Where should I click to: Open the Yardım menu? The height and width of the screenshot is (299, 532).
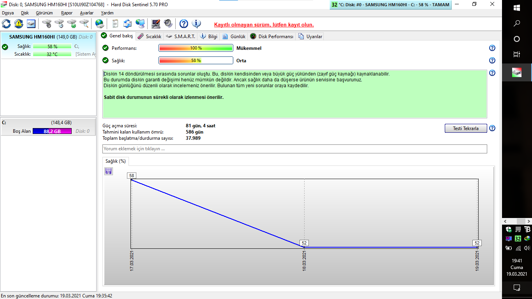tap(107, 13)
